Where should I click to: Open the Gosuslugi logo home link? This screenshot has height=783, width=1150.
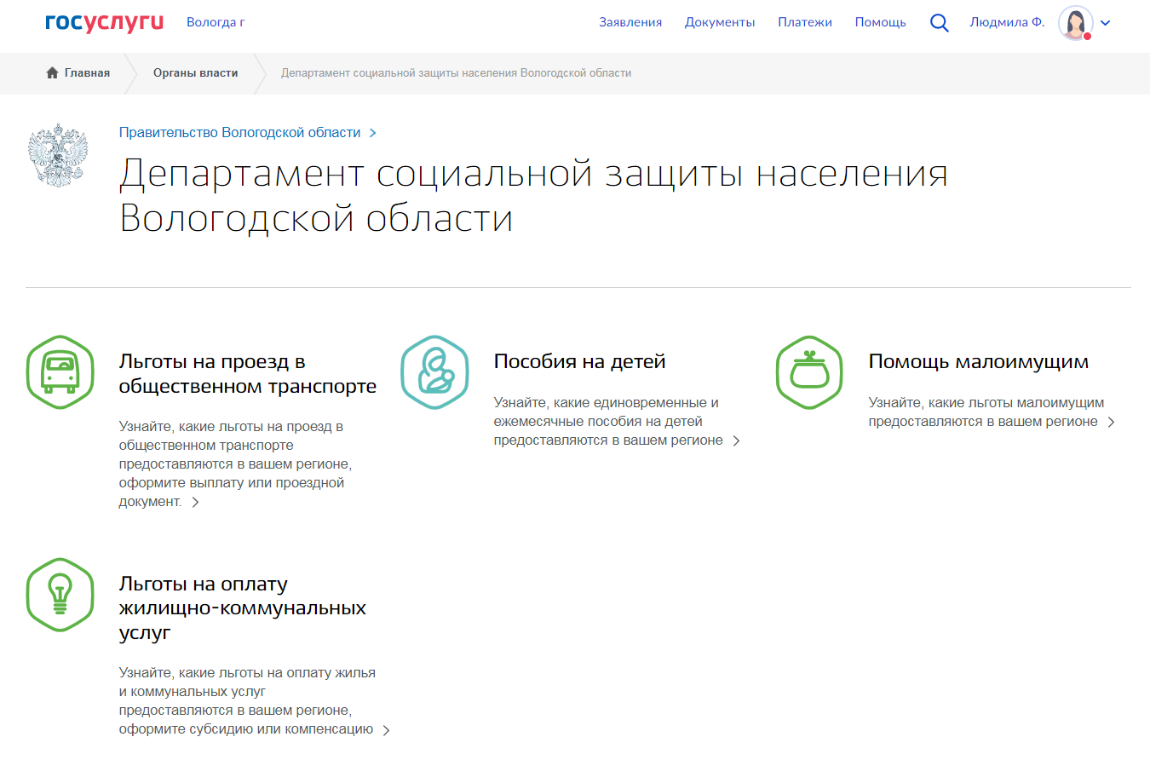104,22
